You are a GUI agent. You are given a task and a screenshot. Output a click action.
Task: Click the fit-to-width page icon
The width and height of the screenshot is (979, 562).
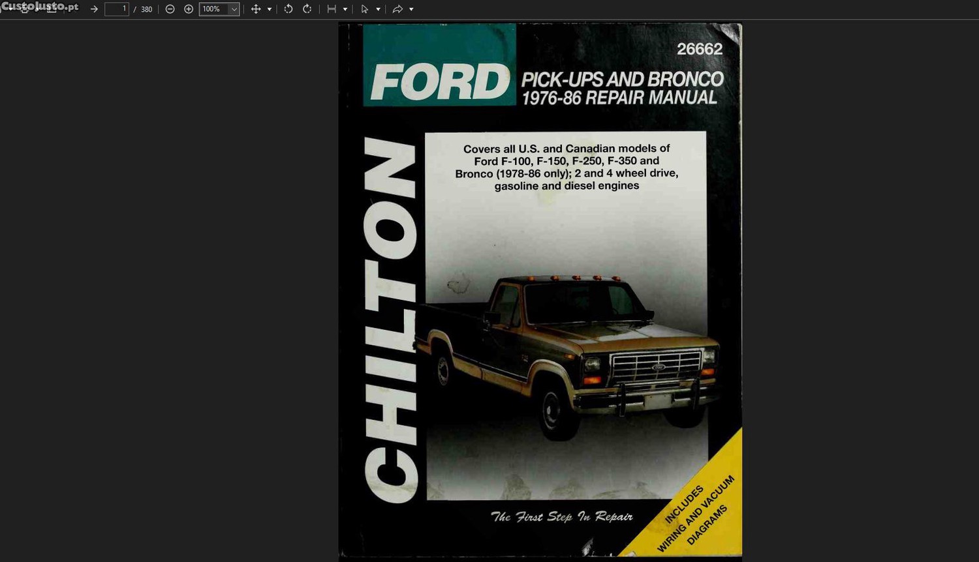(332, 9)
